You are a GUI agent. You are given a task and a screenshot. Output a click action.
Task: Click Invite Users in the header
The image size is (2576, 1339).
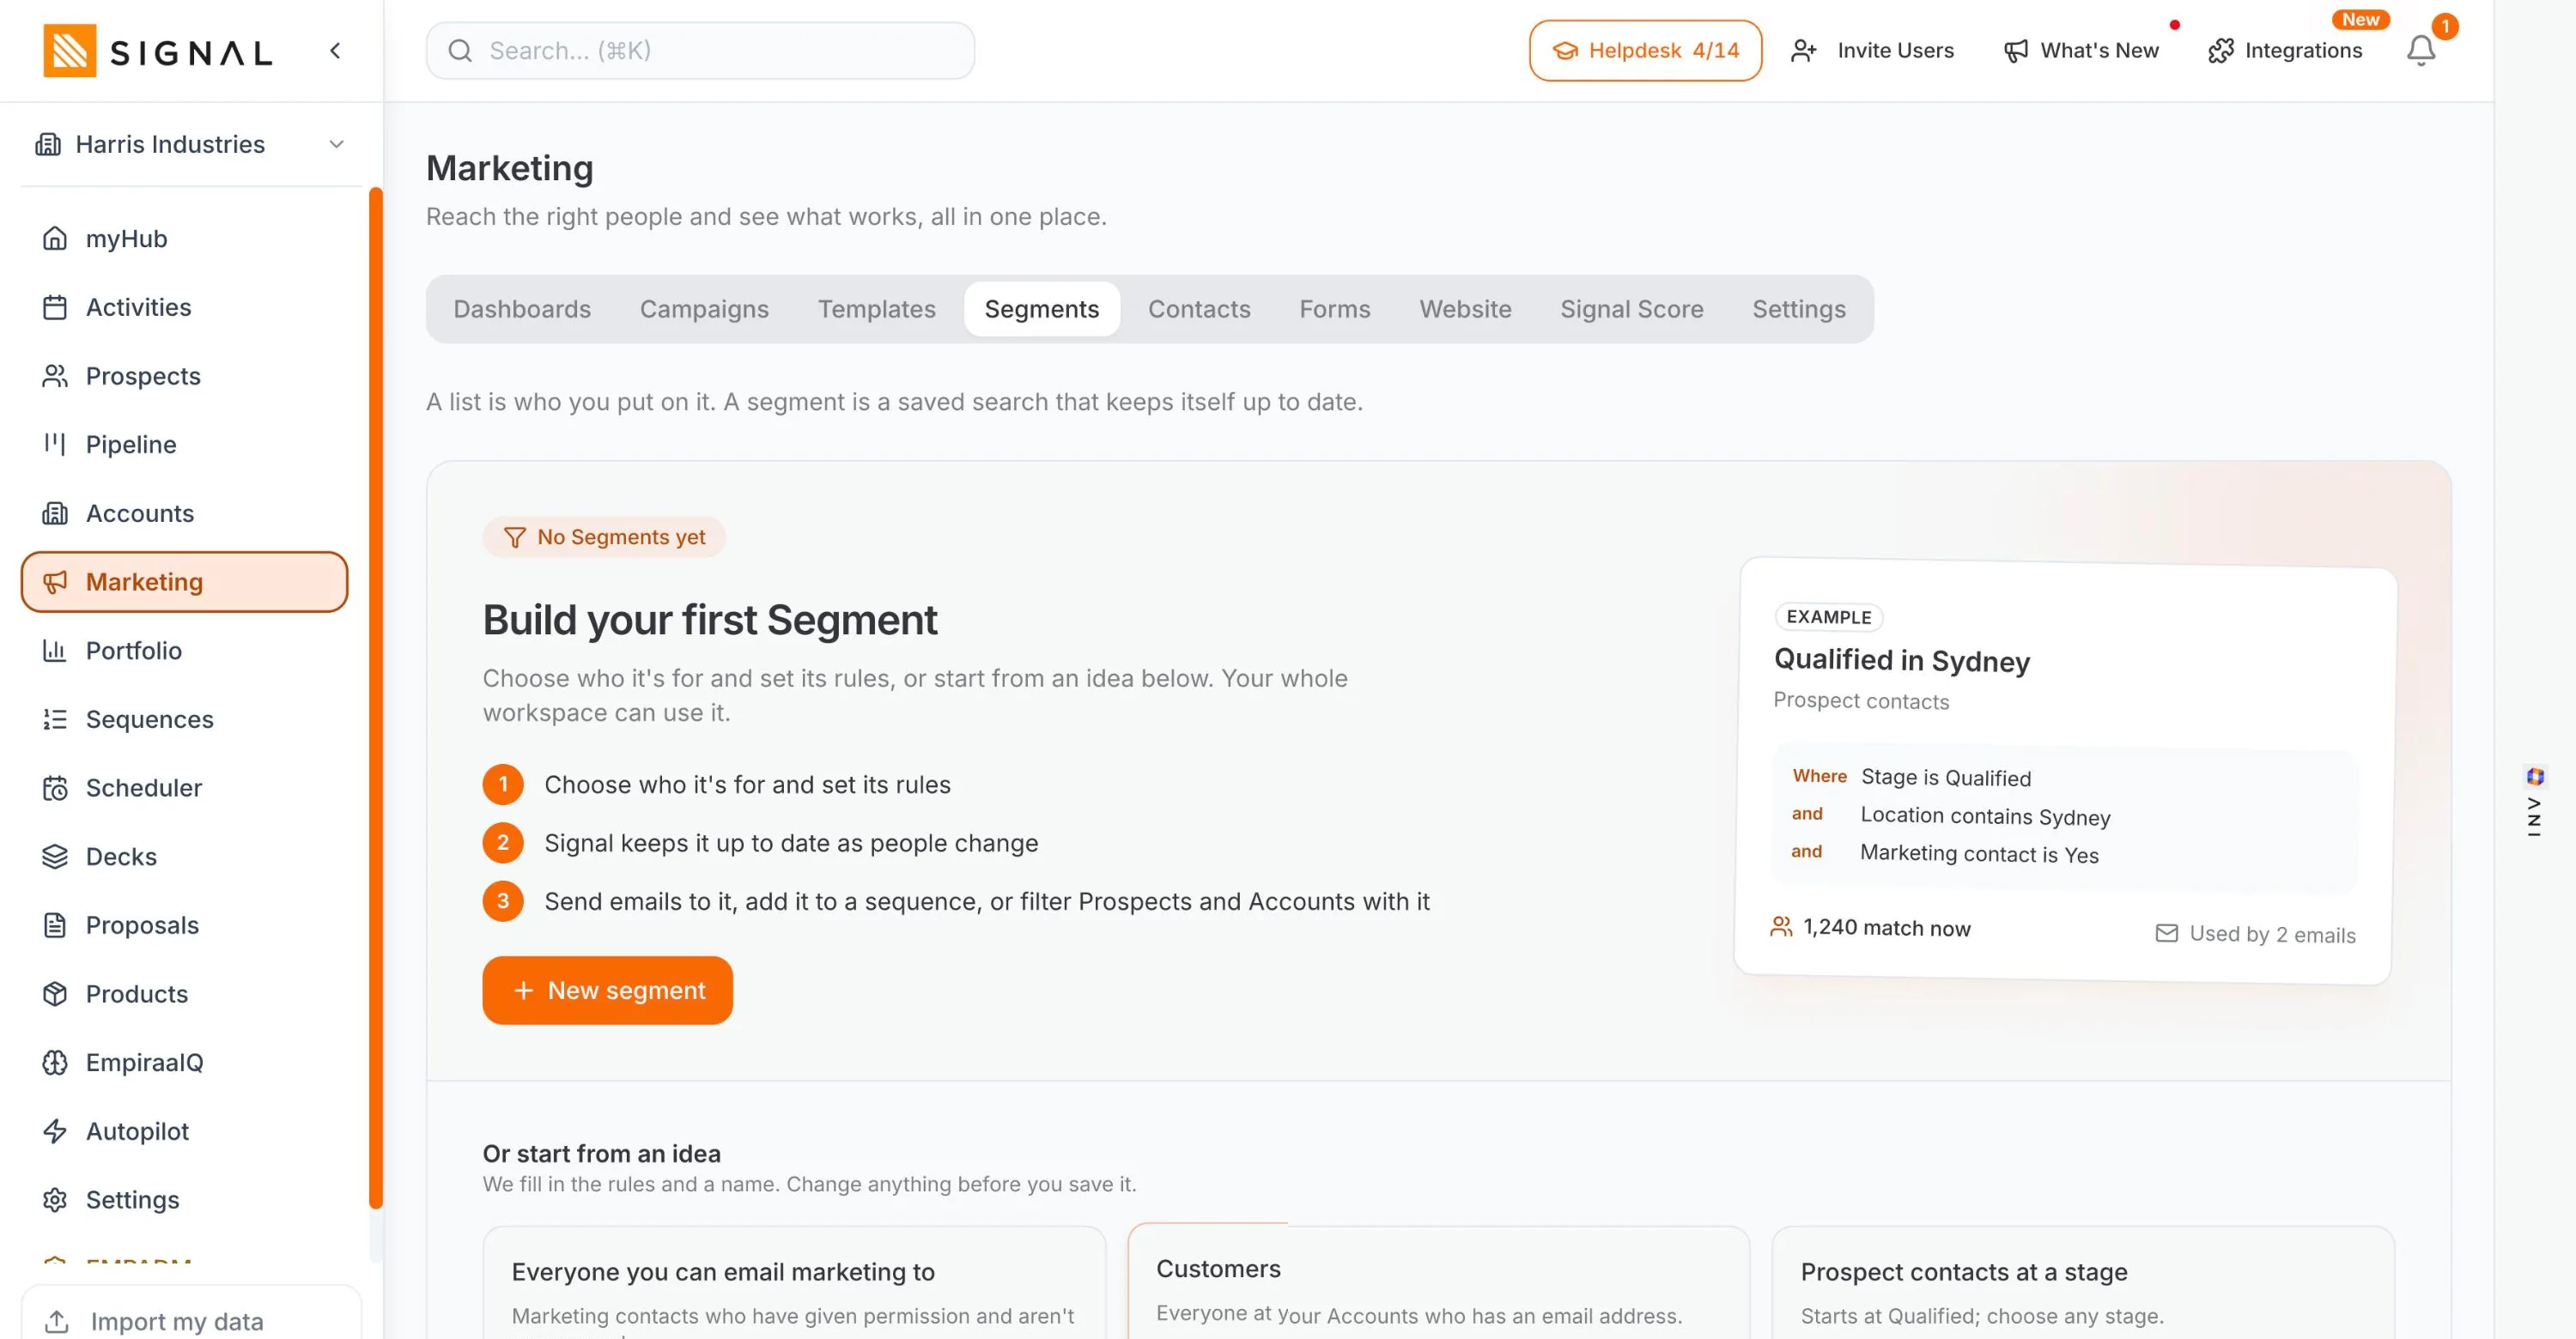click(1872, 50)
